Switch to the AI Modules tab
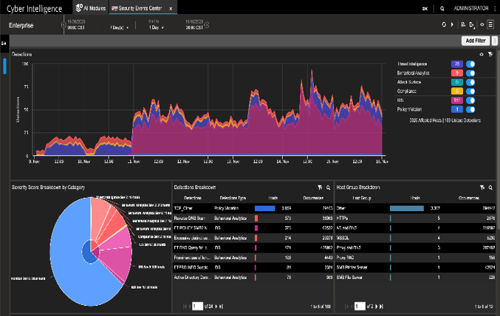 point(92,8)
